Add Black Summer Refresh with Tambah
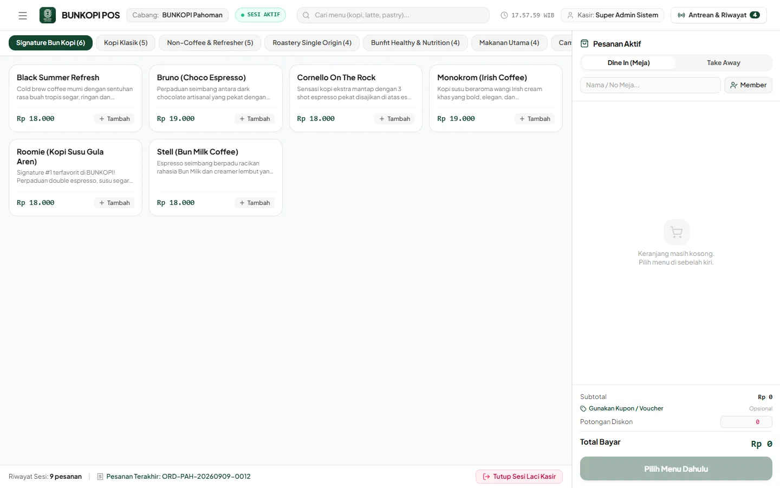 point(114,119)
